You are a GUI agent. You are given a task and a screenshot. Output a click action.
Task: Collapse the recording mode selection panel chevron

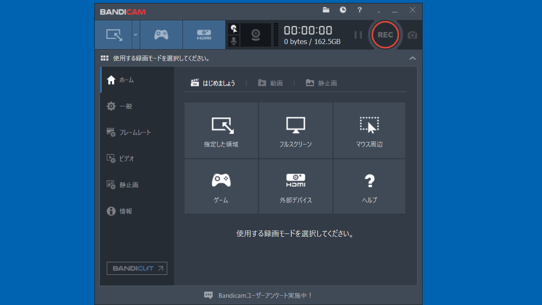point(412,58)
